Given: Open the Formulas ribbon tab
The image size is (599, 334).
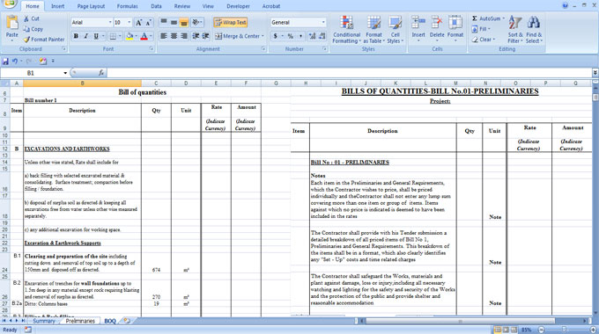Looking at the screenshot, I should (127, 6).
